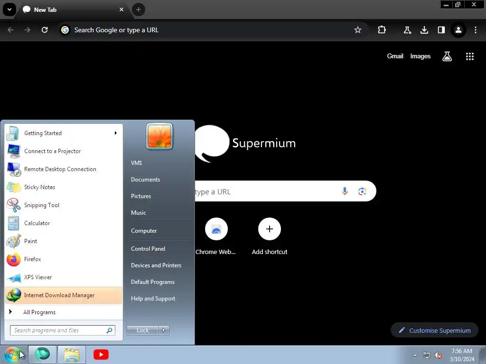Launch Connect to a Projector
Image resolution: width=486 pixels, height=364 pixels.
point(64,151)
